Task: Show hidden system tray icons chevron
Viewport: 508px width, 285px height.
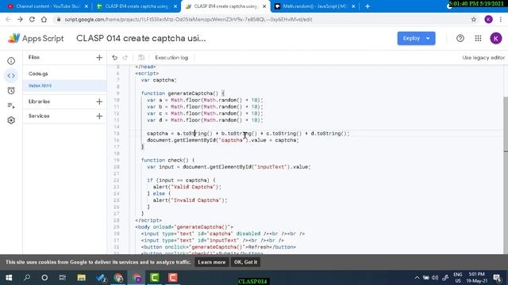Action: point(417,278)
